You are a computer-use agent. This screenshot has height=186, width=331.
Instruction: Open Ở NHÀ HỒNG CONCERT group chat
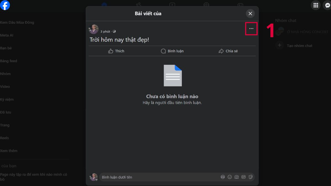(302, 32)
